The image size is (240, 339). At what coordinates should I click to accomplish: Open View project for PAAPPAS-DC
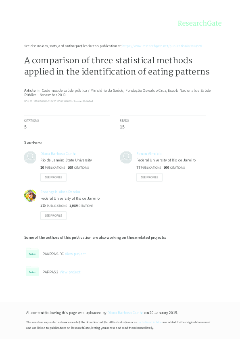coord(75,254)
